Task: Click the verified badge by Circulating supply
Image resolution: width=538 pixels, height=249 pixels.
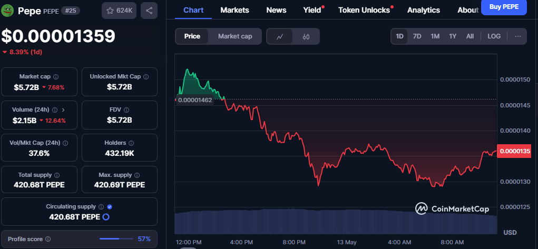Action: (110, 207)
